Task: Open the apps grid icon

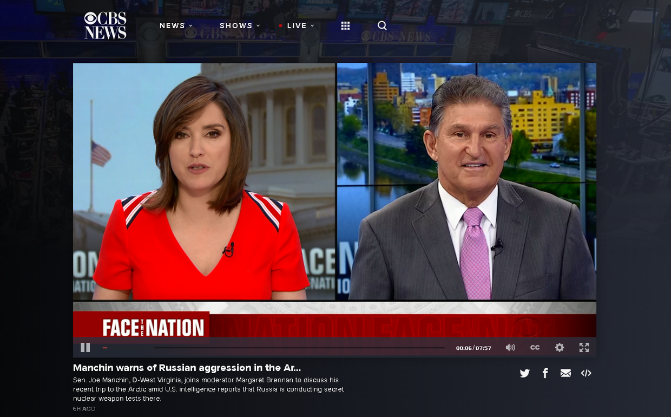Action: click(x=345, y=25)
